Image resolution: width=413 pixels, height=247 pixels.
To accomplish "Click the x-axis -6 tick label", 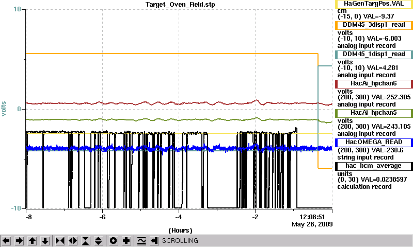I will click(102, 217).
